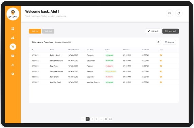Click ID 1224327 cell
The height and width of the screenshot is (128, 194).
tap(35, 82)
